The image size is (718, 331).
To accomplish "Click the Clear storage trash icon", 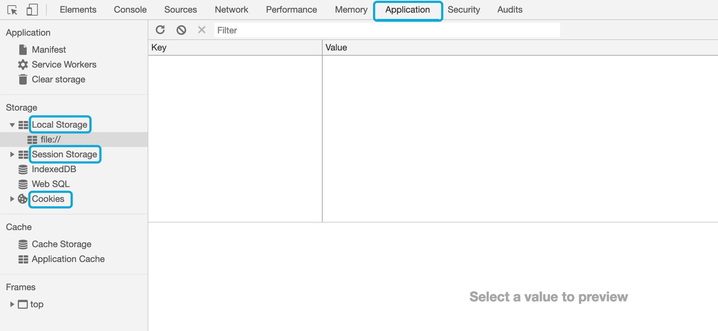I will pos(23,79).
